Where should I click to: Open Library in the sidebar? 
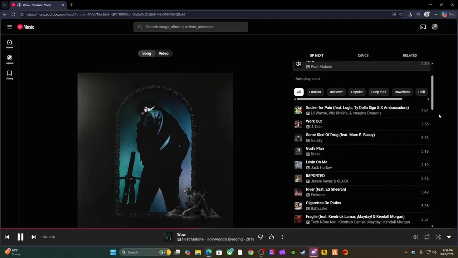[10, 75]
